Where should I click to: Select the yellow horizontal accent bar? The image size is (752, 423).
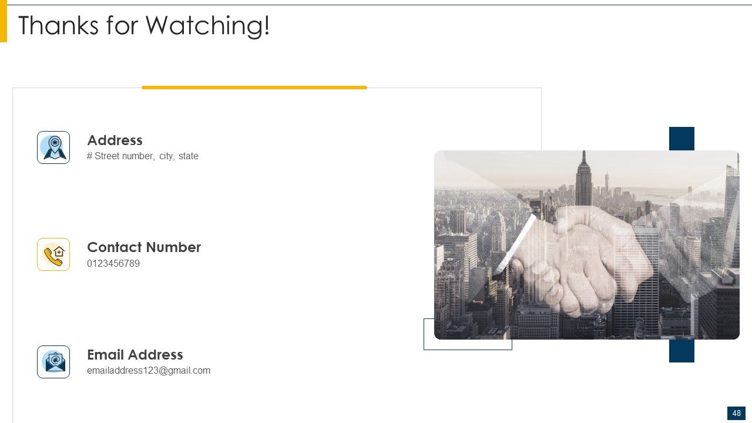(x=254, y=88)
